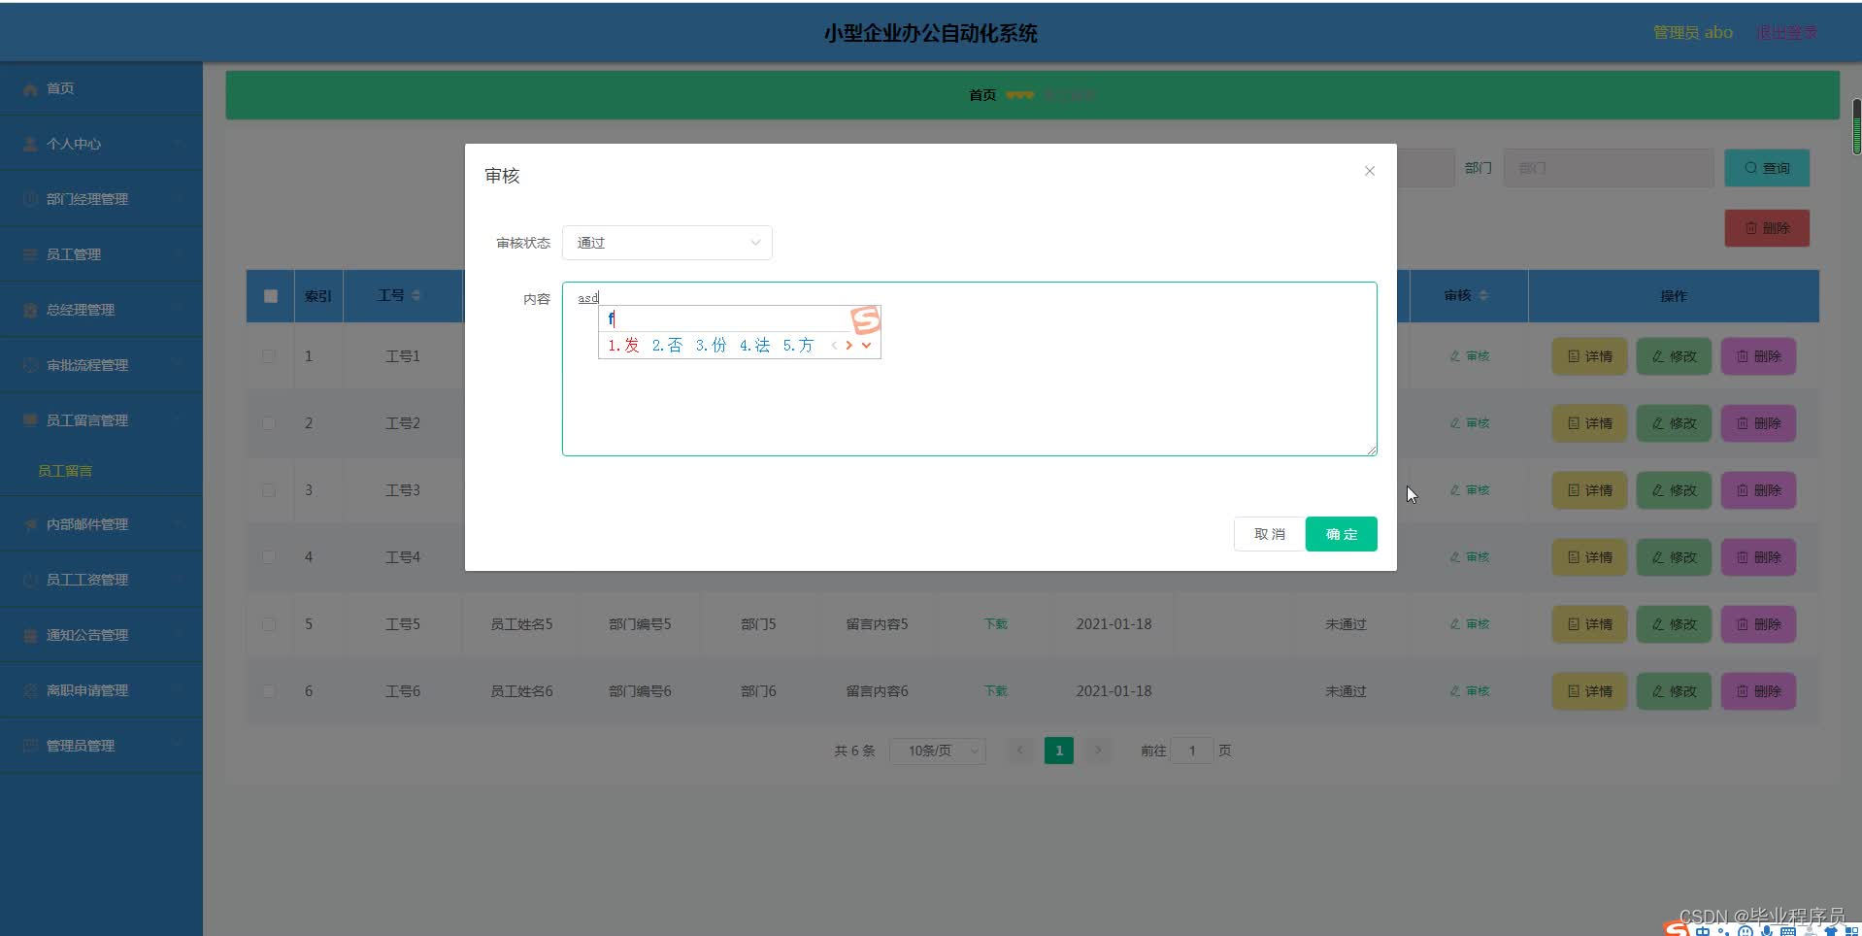The height and width of the screenshot is (936, 1862).
Task: Expand the 员工留言管理 sidebar menu
Action: tap(101, 420)
